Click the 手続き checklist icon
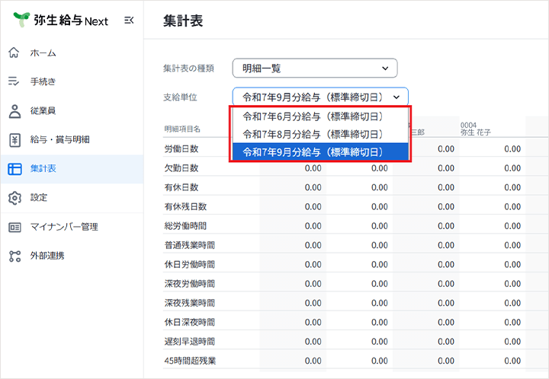Viewport: 549px width, 379px height. (14, 81)
